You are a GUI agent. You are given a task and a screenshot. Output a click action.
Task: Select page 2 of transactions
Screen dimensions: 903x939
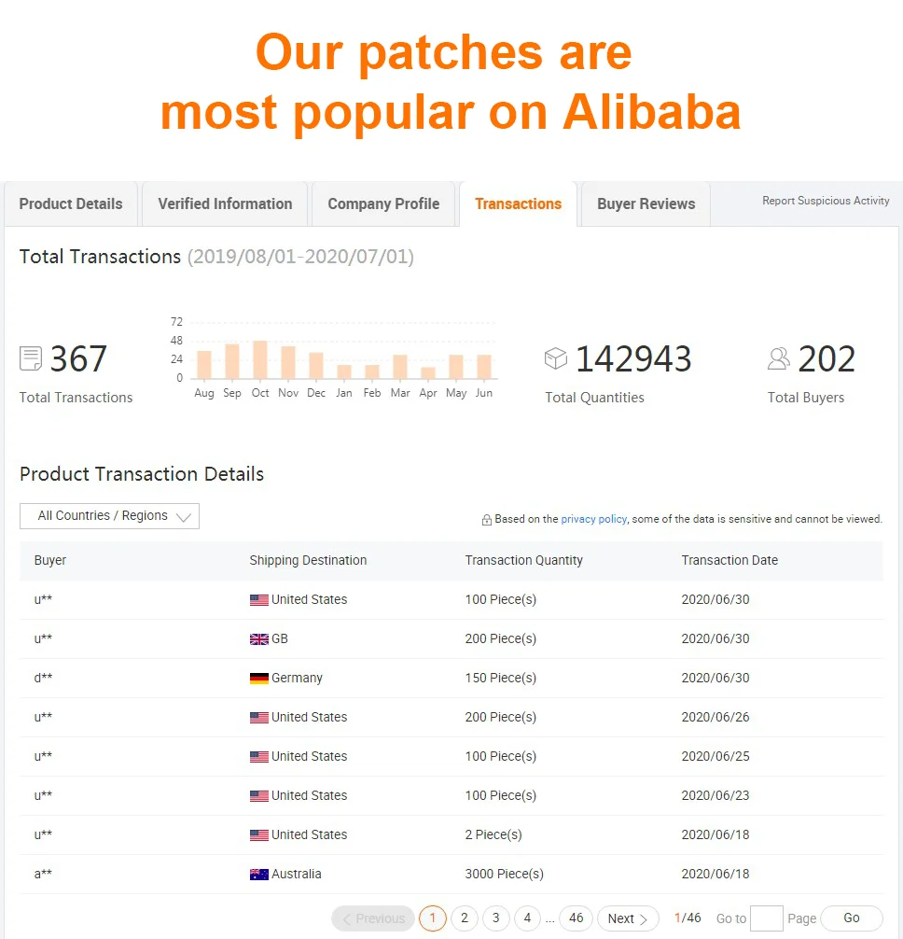(x=464, y=918)
